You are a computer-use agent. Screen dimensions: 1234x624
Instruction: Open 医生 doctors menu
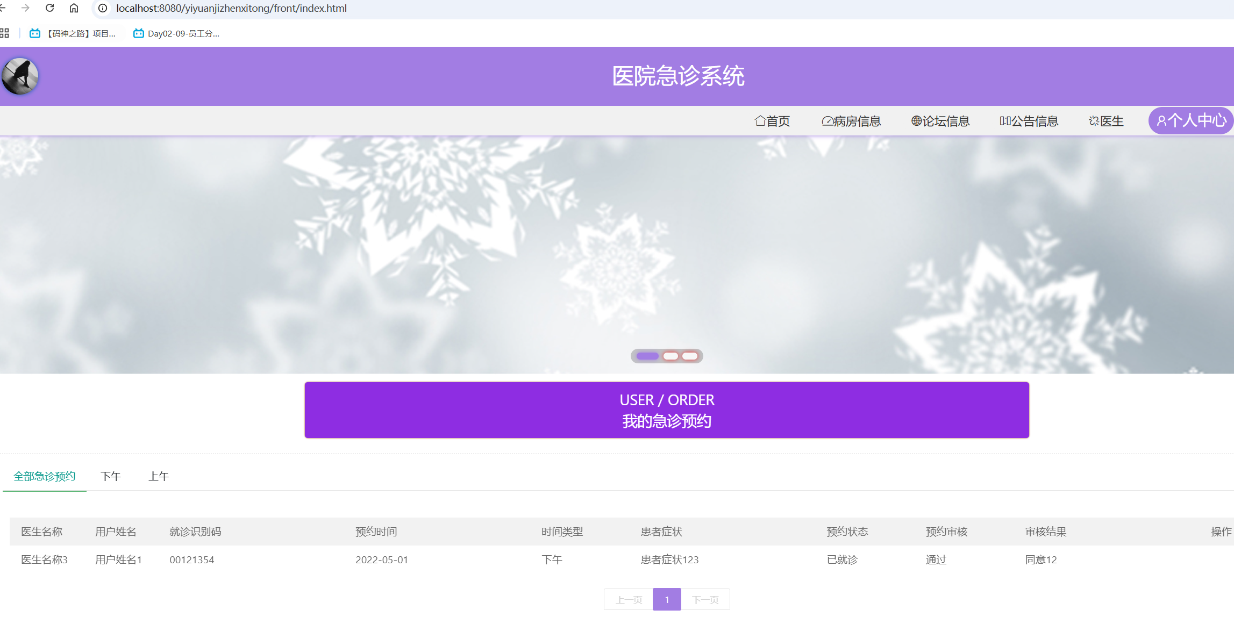point(1106,121)
